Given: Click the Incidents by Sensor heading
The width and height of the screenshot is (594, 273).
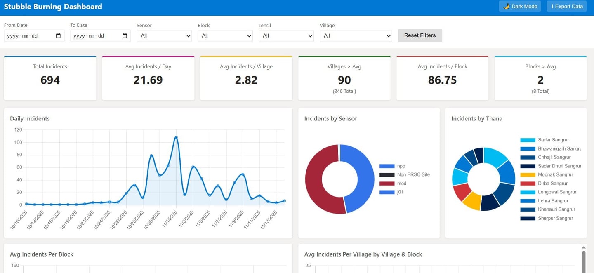Looking at the screenshot, I should [331, 119].
